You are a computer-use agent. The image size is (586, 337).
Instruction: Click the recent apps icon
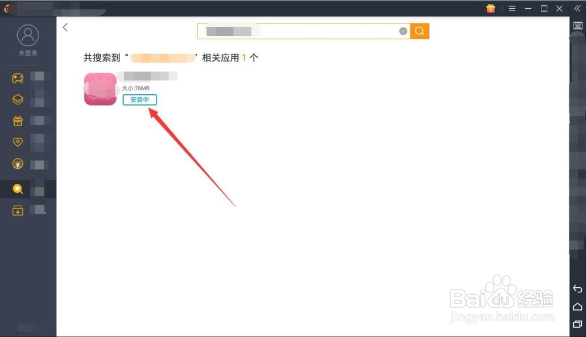point(577,324)
